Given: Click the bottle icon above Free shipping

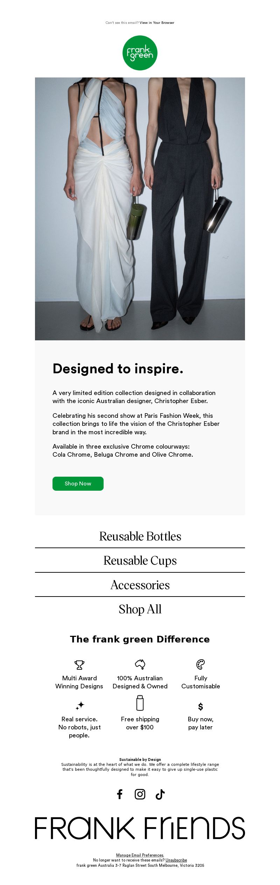Looking at the screenshot, I should pos(140,703).
